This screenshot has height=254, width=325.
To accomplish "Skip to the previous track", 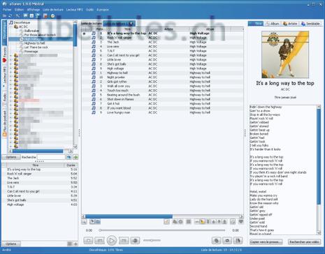I will pyautogui.click(x=99, y=240).
